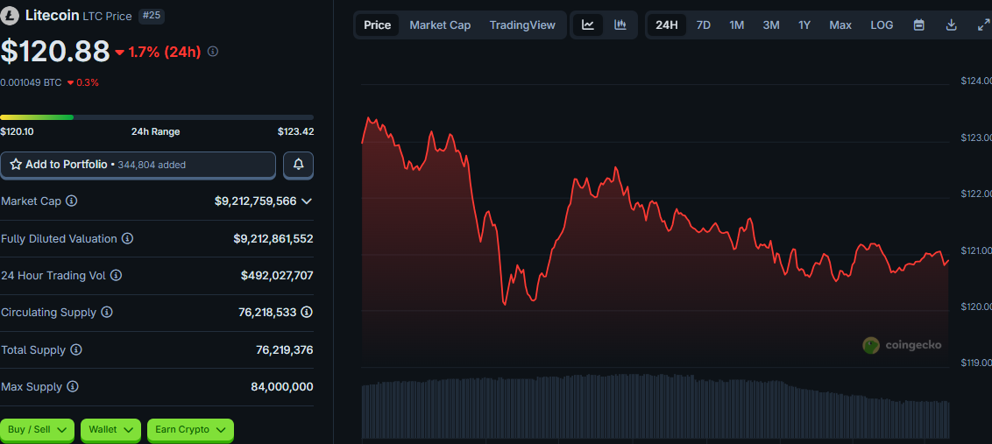Open the 24h price change info icon
992x444 pixels.
pyautogui.click(x=213, y=51)
